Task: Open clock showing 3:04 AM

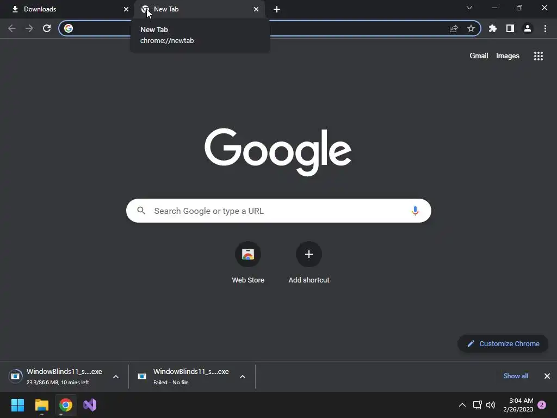Action: (x=518, y=405)
